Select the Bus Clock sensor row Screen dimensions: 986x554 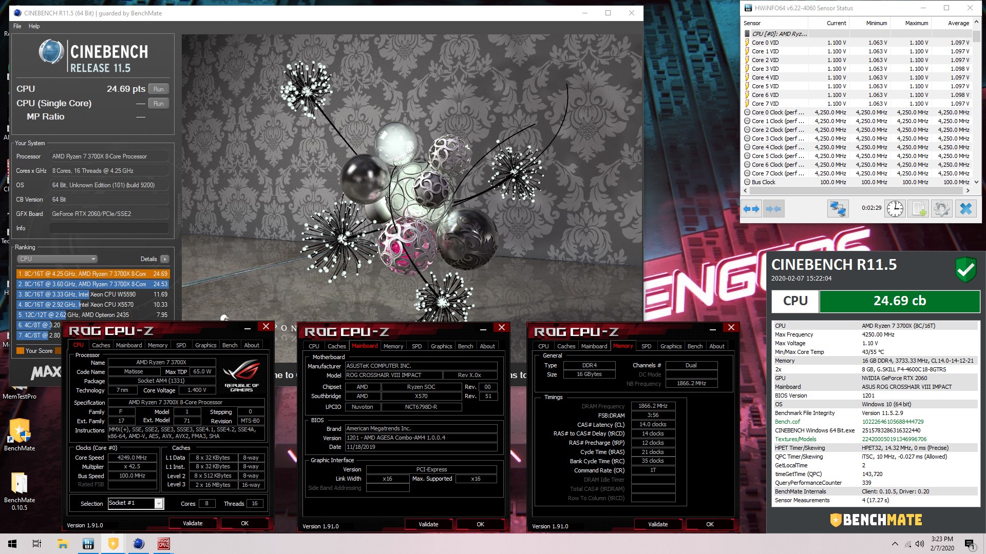pyautogui.click(x=858, y=182)
